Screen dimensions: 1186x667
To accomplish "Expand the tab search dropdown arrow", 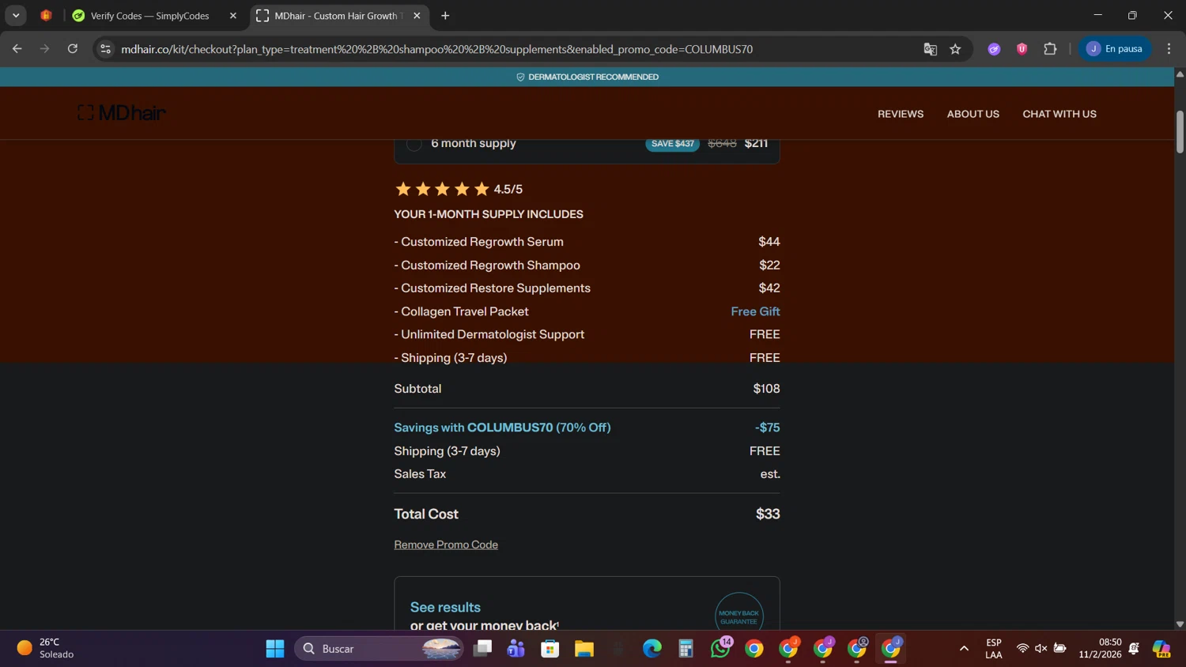I will coord(16,16).
